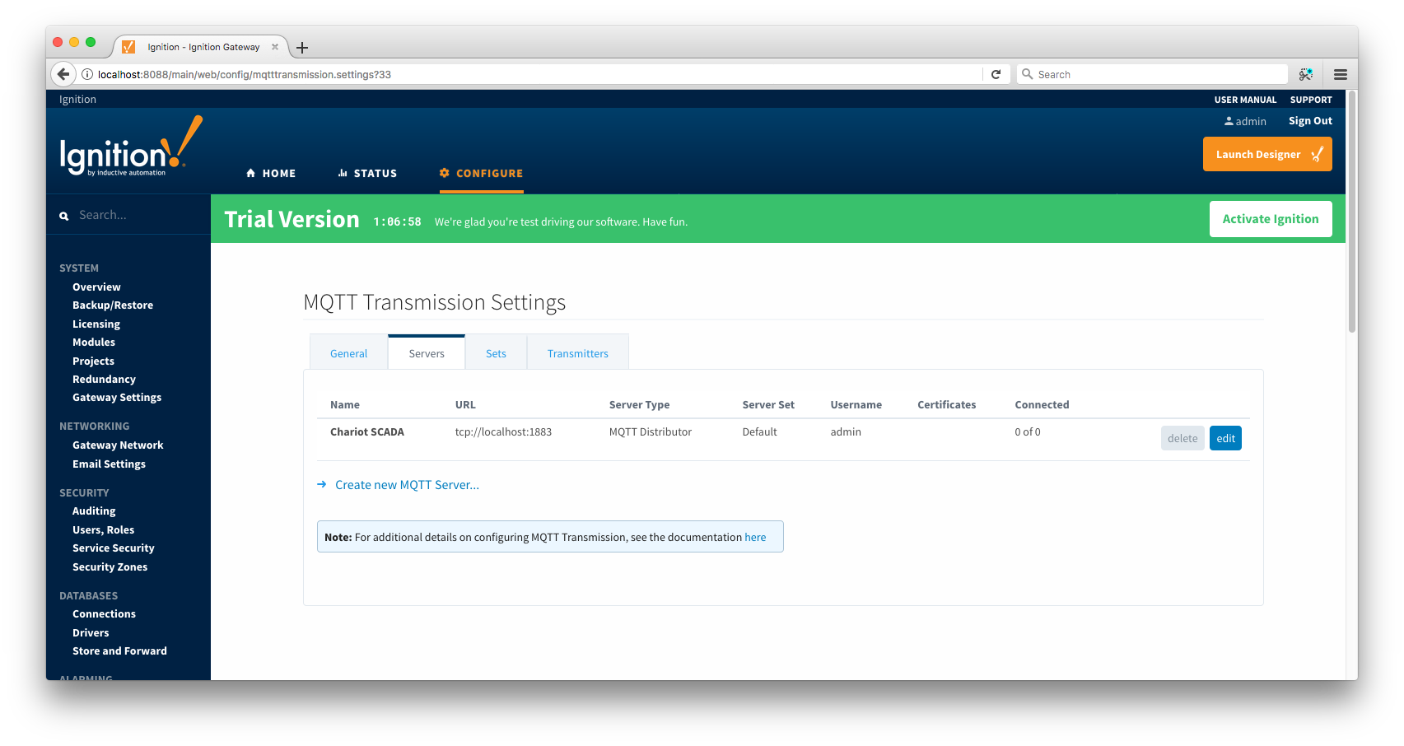Open the USER MANUAL link

[x=1245, y=100]
